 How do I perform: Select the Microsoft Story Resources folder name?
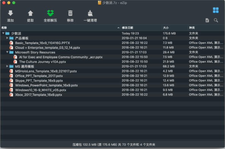(x=35, y=52)
